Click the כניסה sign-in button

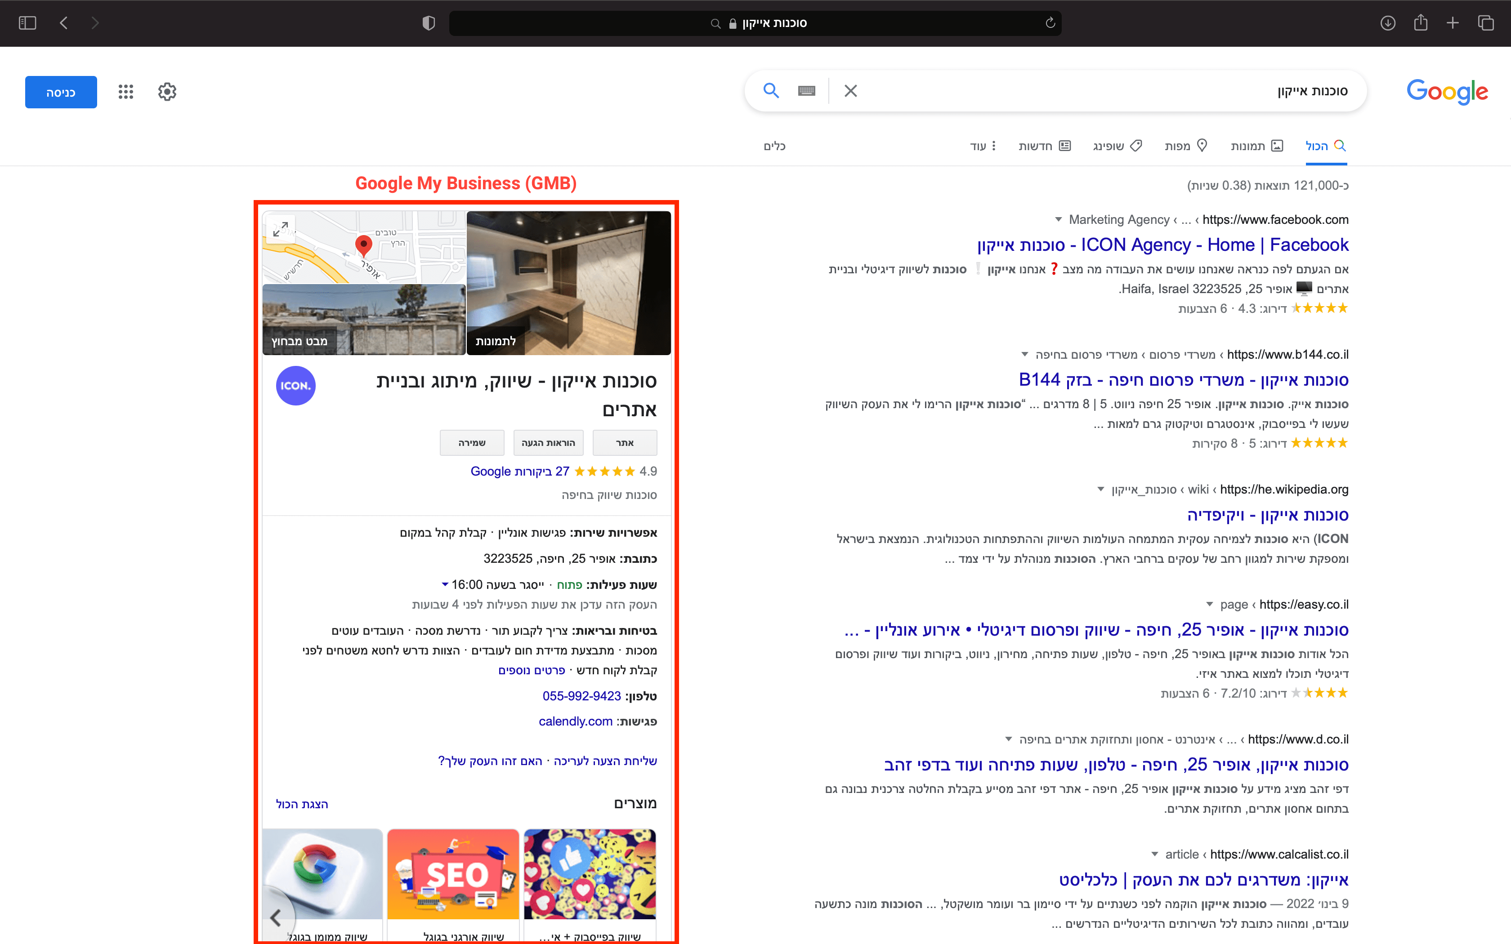61,93
